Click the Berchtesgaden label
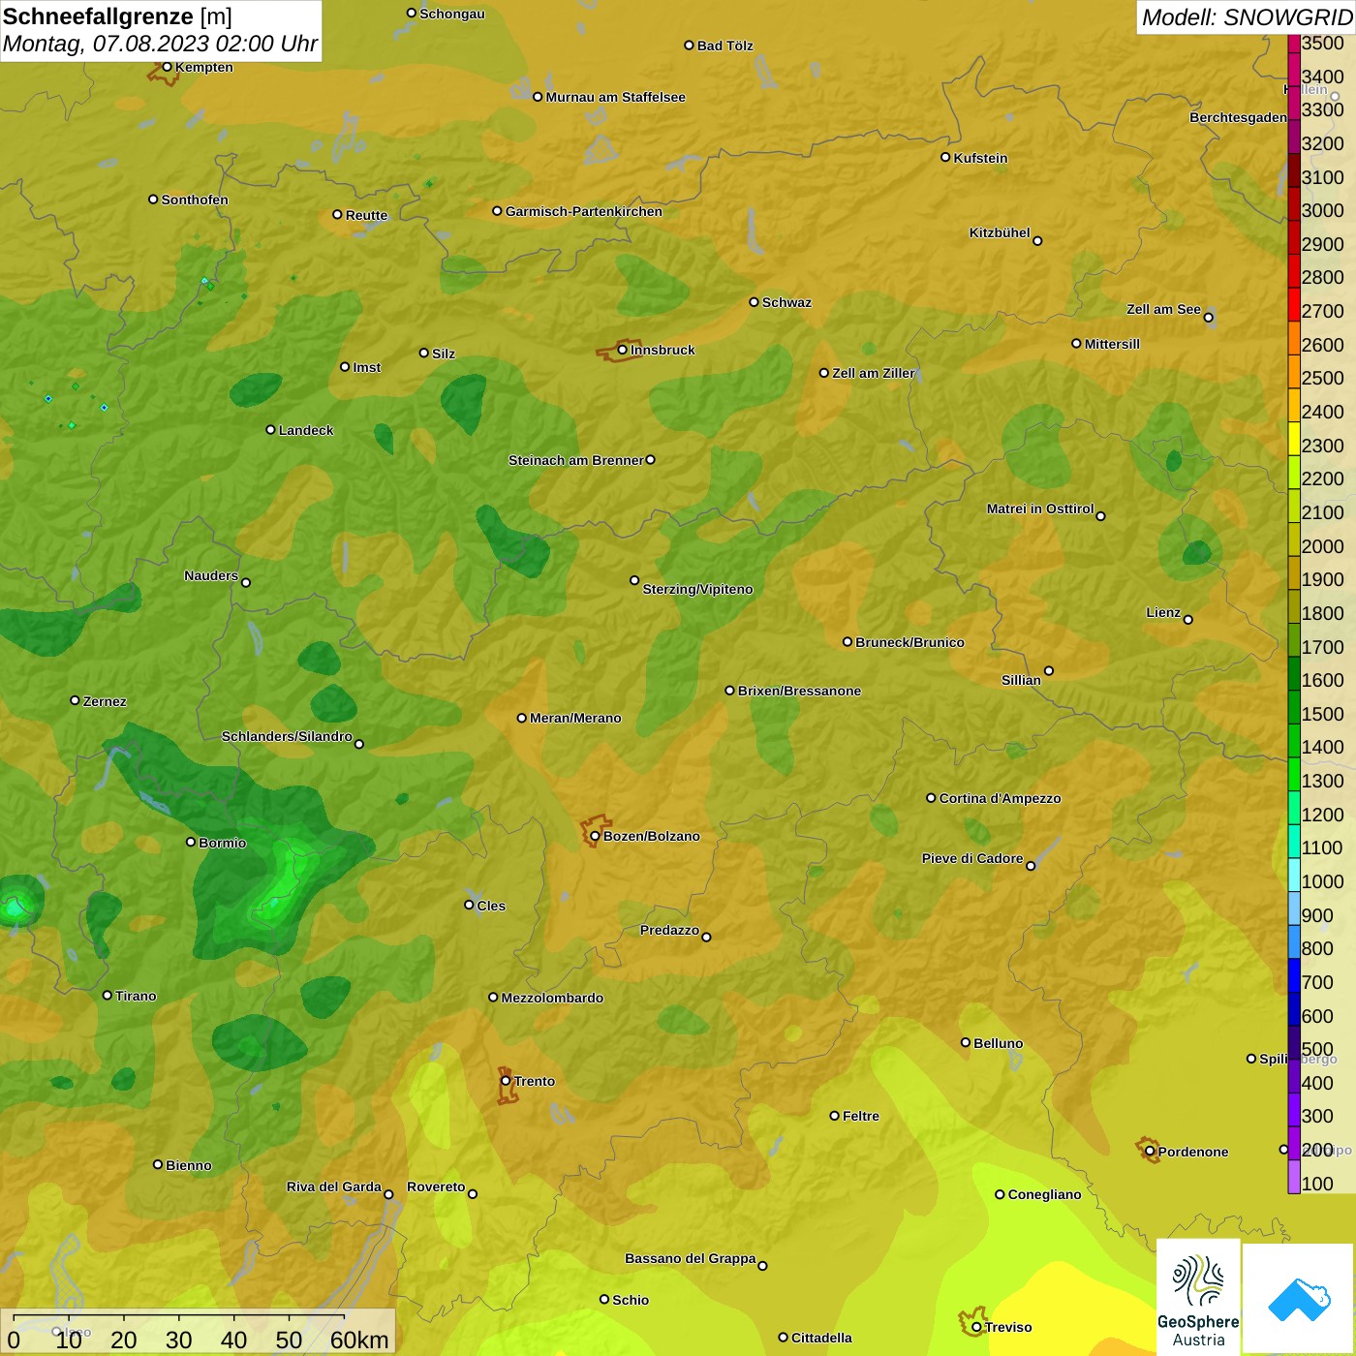Viewport: 1356px width, 1356px height. point(1239,117)
